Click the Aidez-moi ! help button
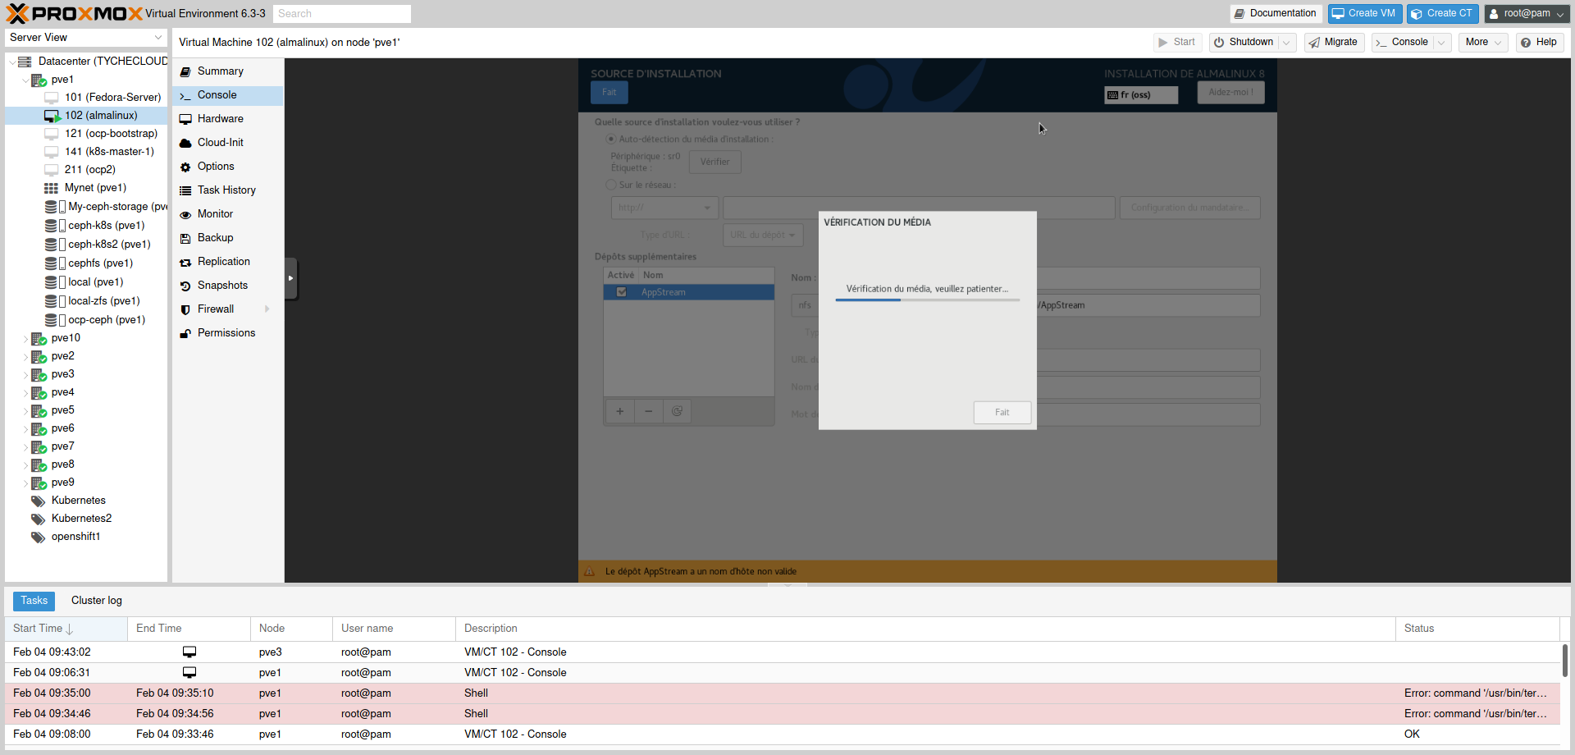Viewport: 1575px width, 755px height. pos(1230,93)
